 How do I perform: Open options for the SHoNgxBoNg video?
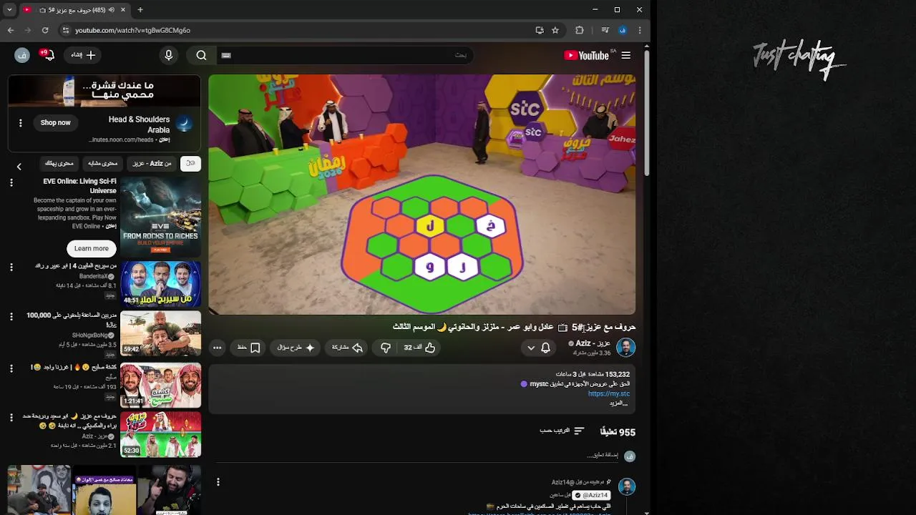tap(11, 316)
